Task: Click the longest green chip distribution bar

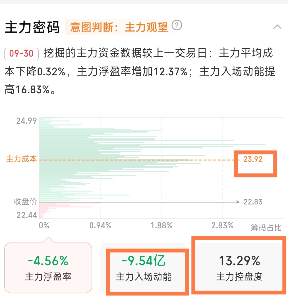Action: [x=152, y=145]
